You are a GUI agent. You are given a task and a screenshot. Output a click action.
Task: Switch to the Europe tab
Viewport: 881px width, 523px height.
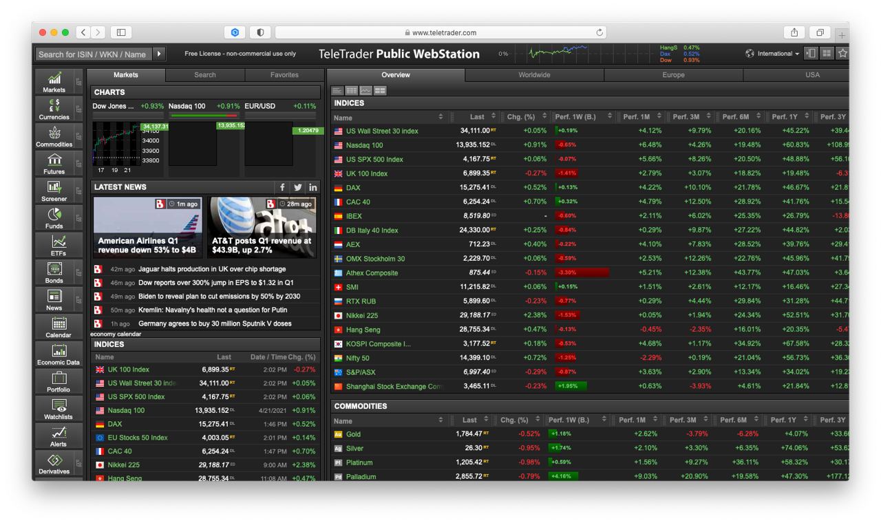[673, 75]
